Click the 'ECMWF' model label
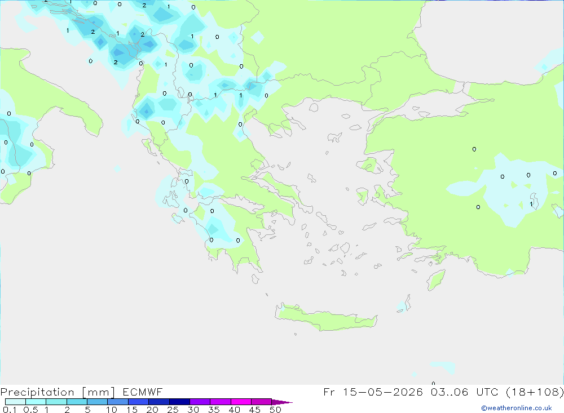Screen dimensions: 564x413 143,392
